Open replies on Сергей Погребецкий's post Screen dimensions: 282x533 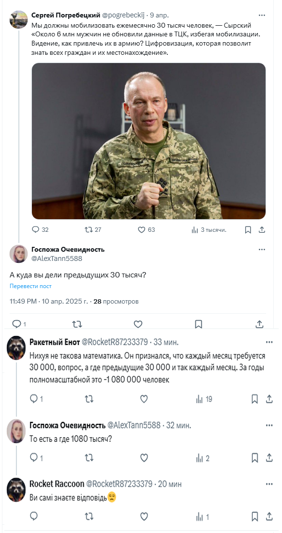click(40, 230)
